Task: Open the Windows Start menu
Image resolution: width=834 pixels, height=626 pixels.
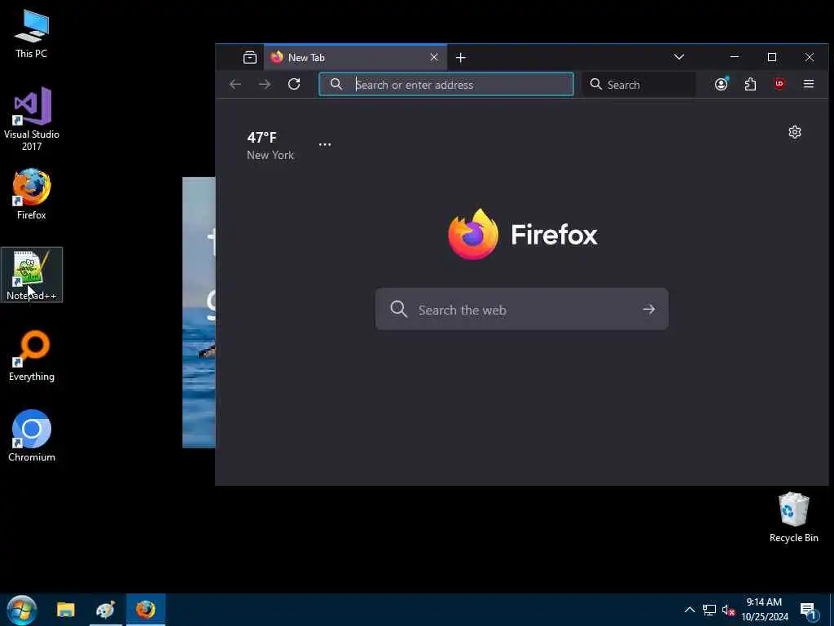Action: pos(21,610)
